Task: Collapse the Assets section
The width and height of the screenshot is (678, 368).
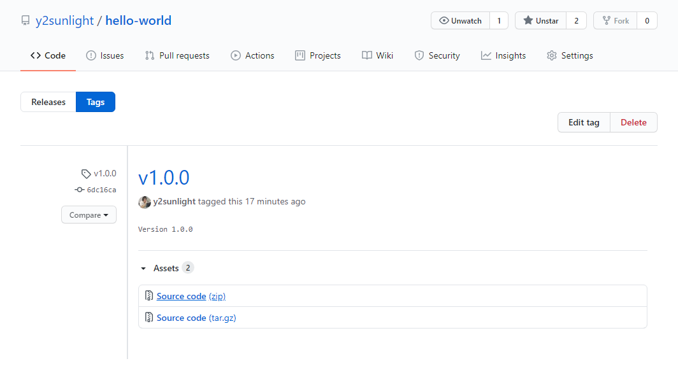Action: [143, 269]
